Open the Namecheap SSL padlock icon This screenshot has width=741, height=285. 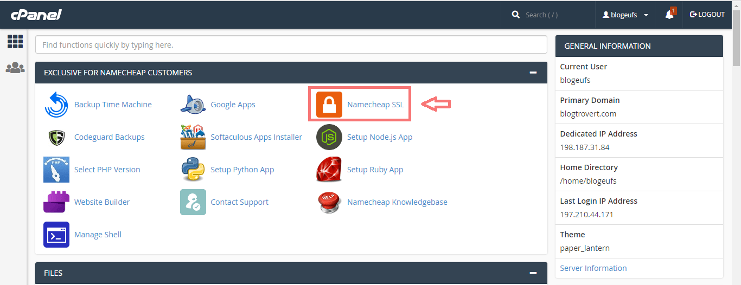coord(329,105)
